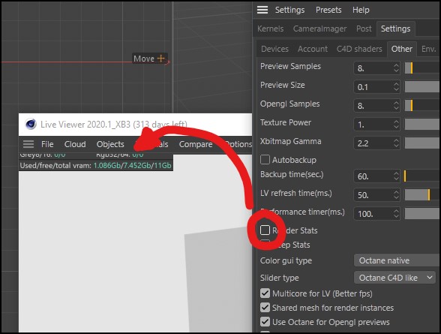Viewport: 441px width, 334px height.
Task: Open the Presets menu
Action: (x=328, y=10)
